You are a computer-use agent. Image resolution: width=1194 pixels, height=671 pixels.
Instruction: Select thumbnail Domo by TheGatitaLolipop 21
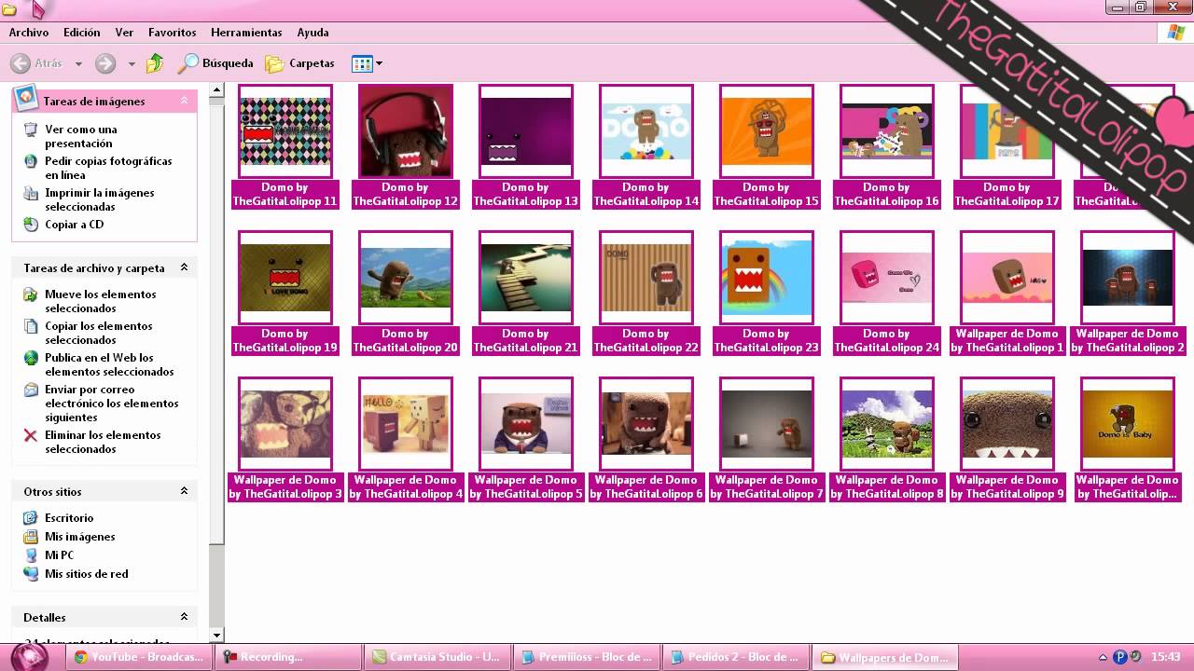click(526, 278)
